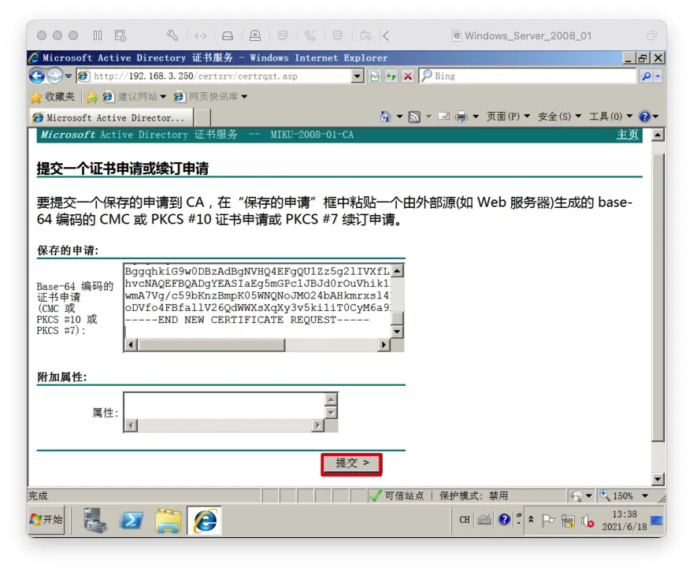Open the zoom level dropdown arrow
Viewport: 693px width, 571px height.
pyautogui.click(x=645, y=496)
